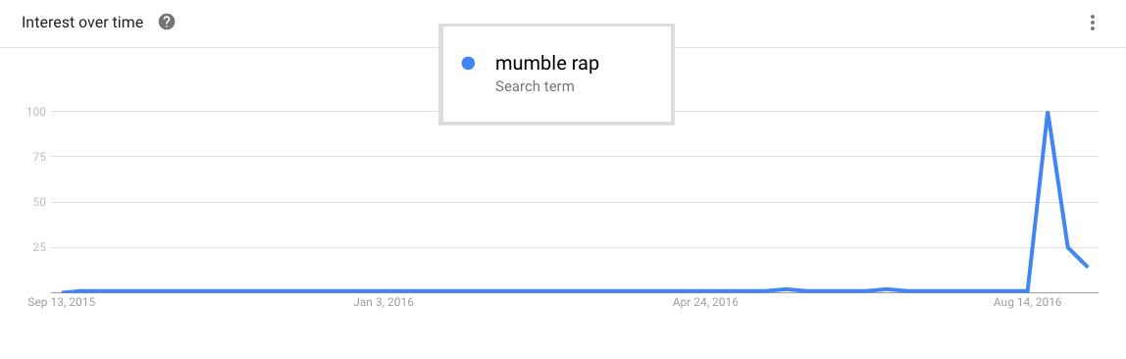
Task: Click the Interest over time heading
Action: pyautogui.click(x=82, y=23)
